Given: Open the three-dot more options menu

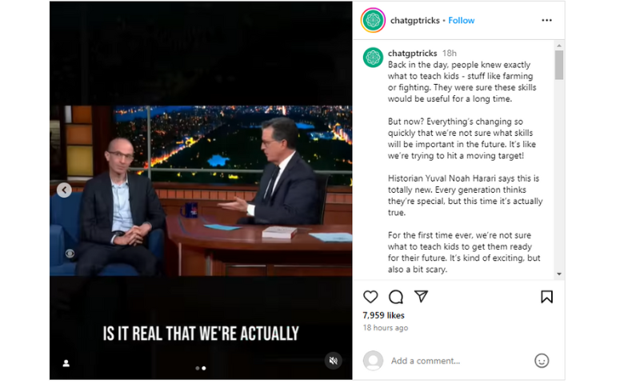Looking at the screenshot, I should 546,21.
